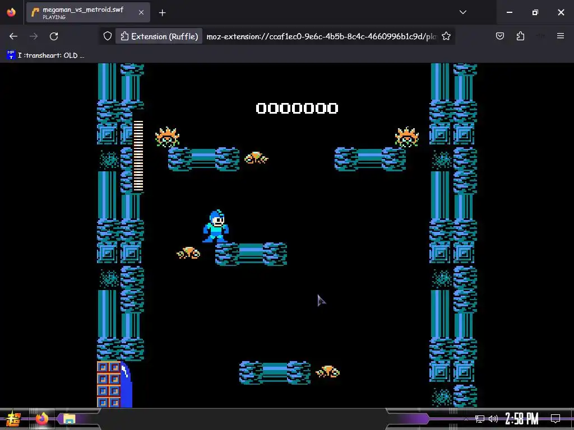Click the 2:58 PM clock
Screen dimensions: 574x430
[522, 419]
